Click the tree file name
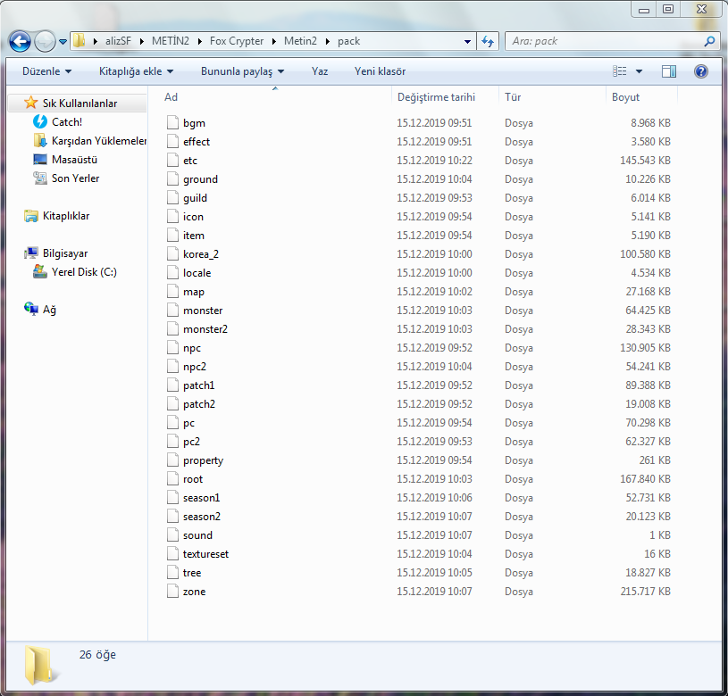This screenshot has height=696, width=728. (192, 573)
